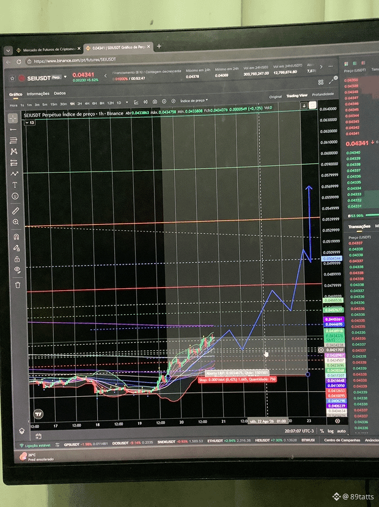This screenshot has height=507, width=379.
Task: Hide all drawings with eye icon
Action: [x=18, y=269]
